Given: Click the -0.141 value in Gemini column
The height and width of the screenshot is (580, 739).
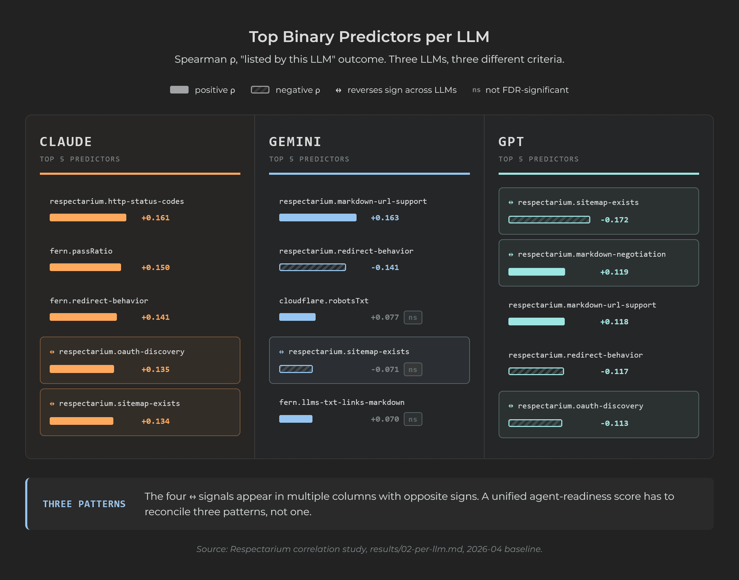Looking at the screenshot, I should pyautogui.click(x=385, y=268).
